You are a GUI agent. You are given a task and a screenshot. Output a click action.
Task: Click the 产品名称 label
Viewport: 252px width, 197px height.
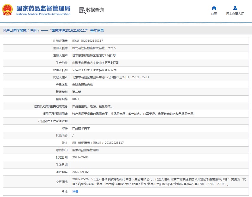(x=62, y=85)
